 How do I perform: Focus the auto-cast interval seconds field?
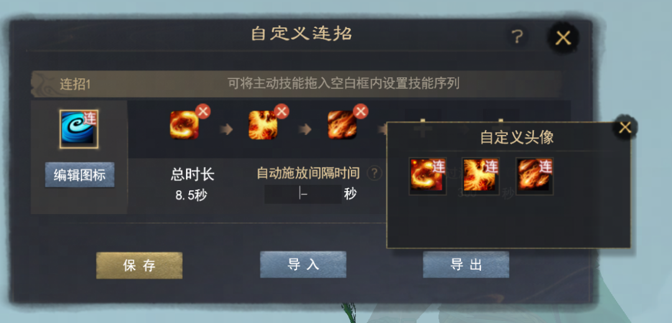click(303, 194)
